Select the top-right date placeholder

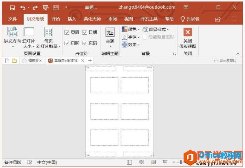pyautogui.click(x=139, y=69)
